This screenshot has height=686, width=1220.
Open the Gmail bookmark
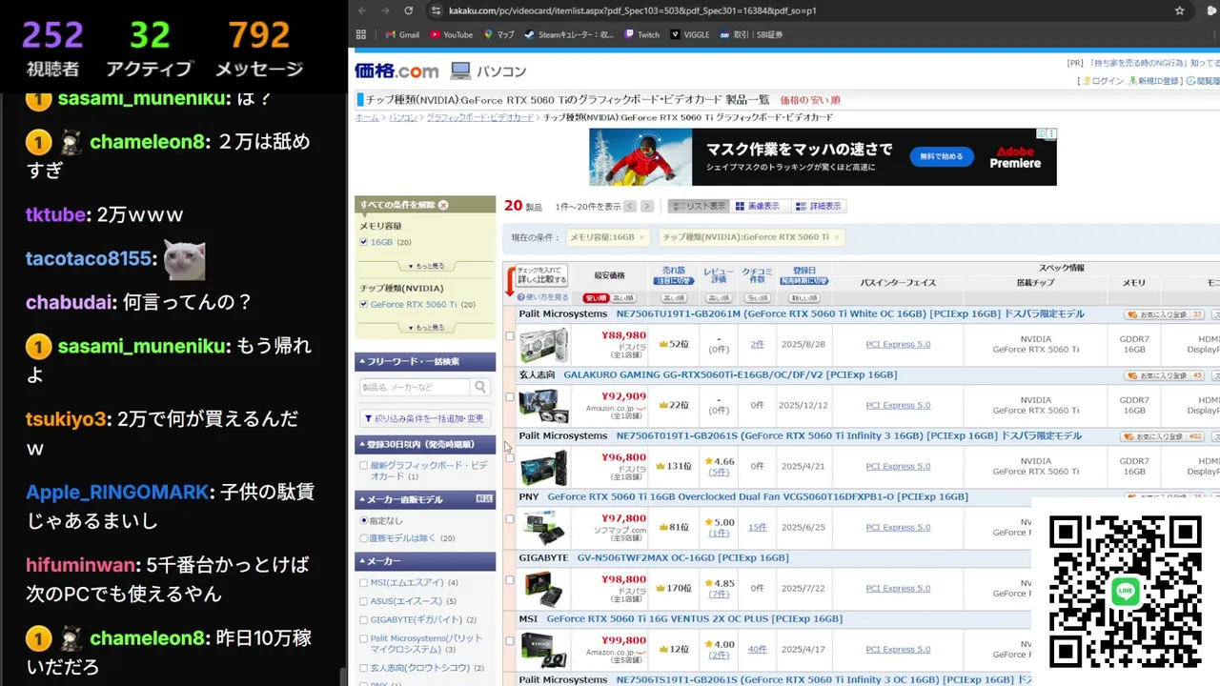(402, 34)
